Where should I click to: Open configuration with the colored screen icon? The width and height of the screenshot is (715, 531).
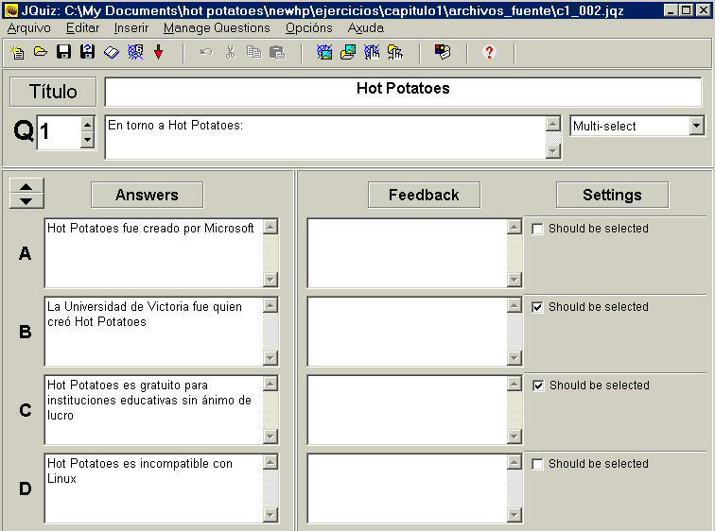click(443, 53)
